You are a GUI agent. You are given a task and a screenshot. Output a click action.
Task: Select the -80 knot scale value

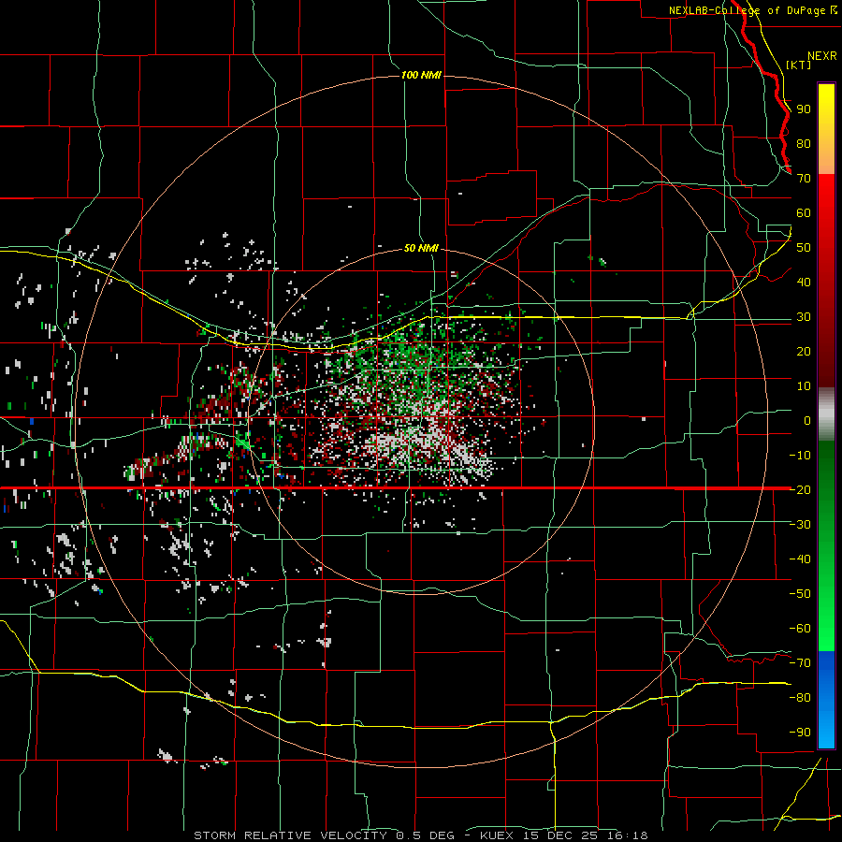800,698
